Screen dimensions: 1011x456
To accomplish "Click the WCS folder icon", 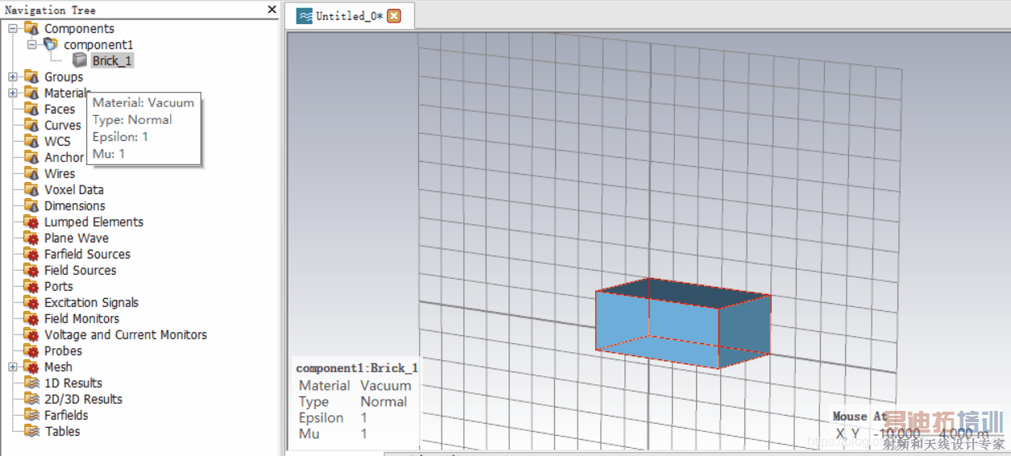I will [x=31, y=141].
